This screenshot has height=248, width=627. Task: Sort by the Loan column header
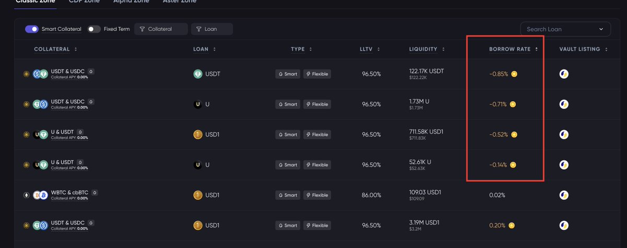(x=204, y=49)
